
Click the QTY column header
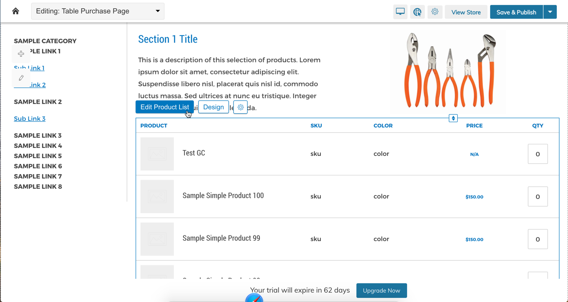point(538,126)
